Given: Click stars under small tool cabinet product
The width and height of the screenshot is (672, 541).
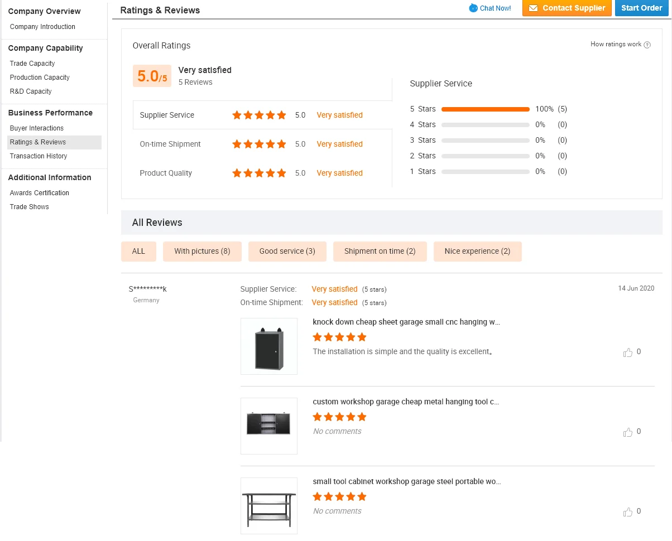Looking at the screenshot, I should pyautogui.click(x=339, y=496).
